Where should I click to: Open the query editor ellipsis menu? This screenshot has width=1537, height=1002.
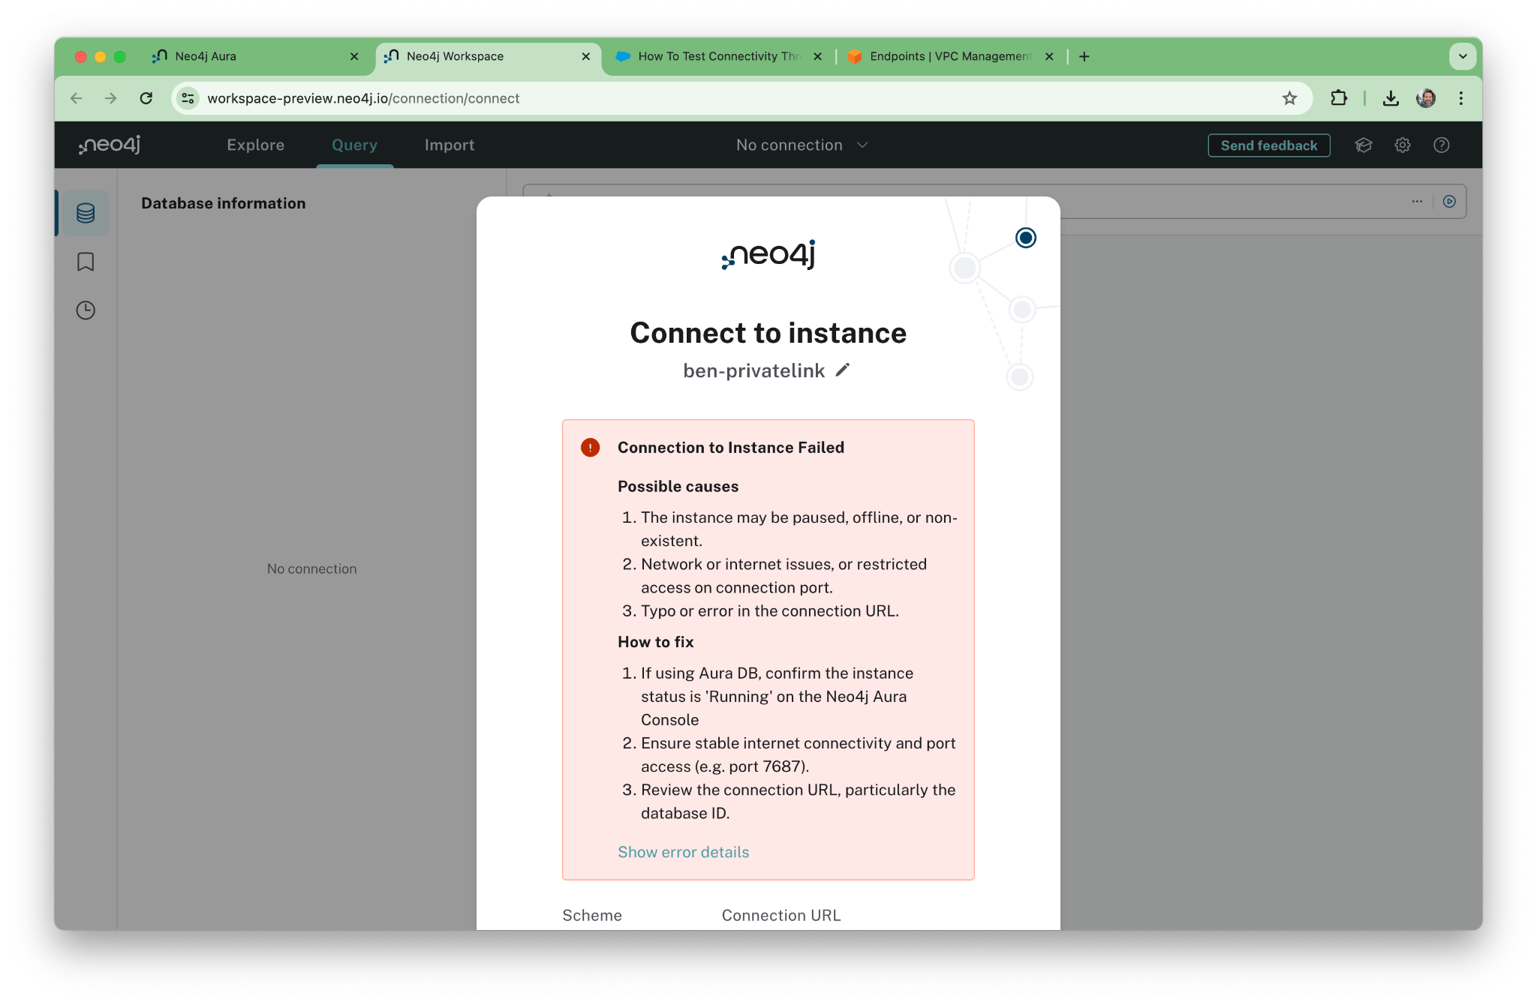tap(1417, 201)
